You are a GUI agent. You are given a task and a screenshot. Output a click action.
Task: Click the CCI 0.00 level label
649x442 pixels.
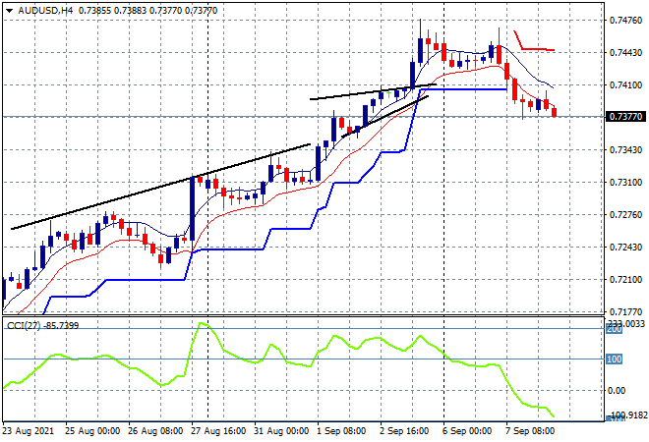(617, 391)
